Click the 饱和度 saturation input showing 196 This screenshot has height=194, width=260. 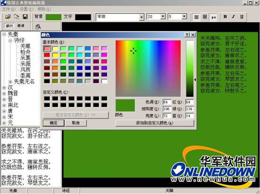(x=166, y=109)
